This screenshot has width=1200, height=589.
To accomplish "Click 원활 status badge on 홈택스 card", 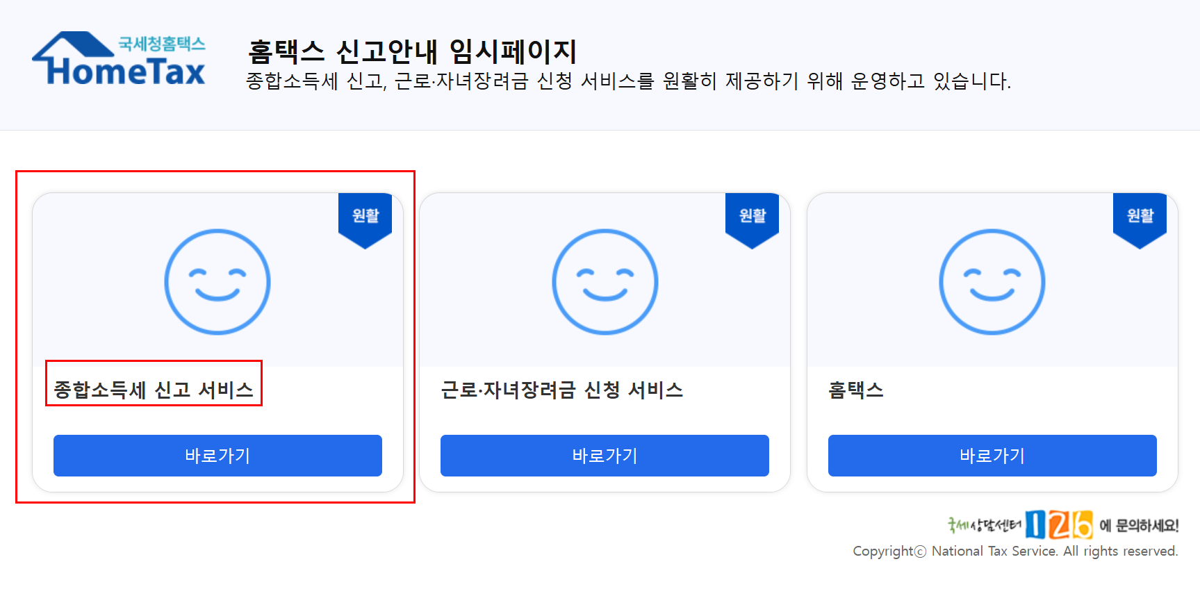I will pos(1140,220).
